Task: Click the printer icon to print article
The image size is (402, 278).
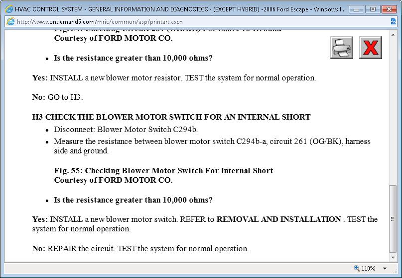Action: click(x=342, y=48)
